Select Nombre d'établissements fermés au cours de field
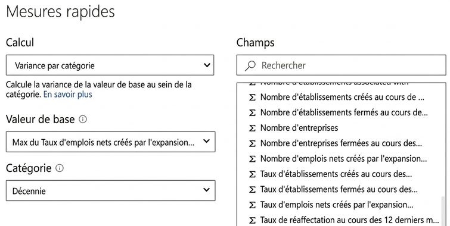 344,112
